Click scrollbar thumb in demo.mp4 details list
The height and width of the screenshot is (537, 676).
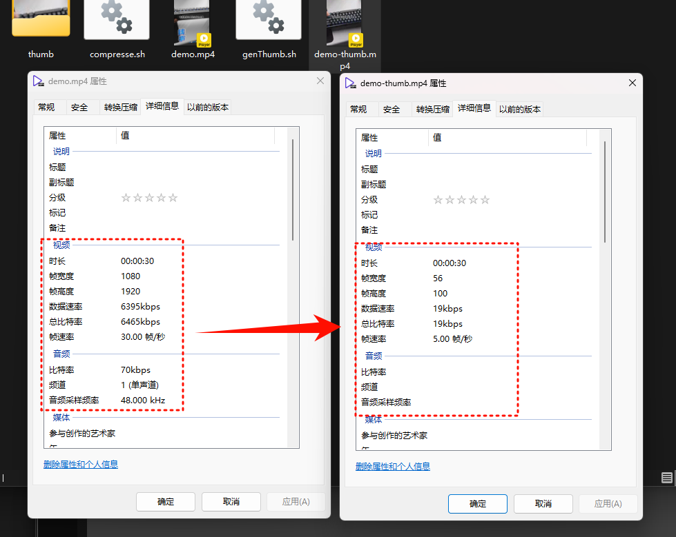coord(293,190)
